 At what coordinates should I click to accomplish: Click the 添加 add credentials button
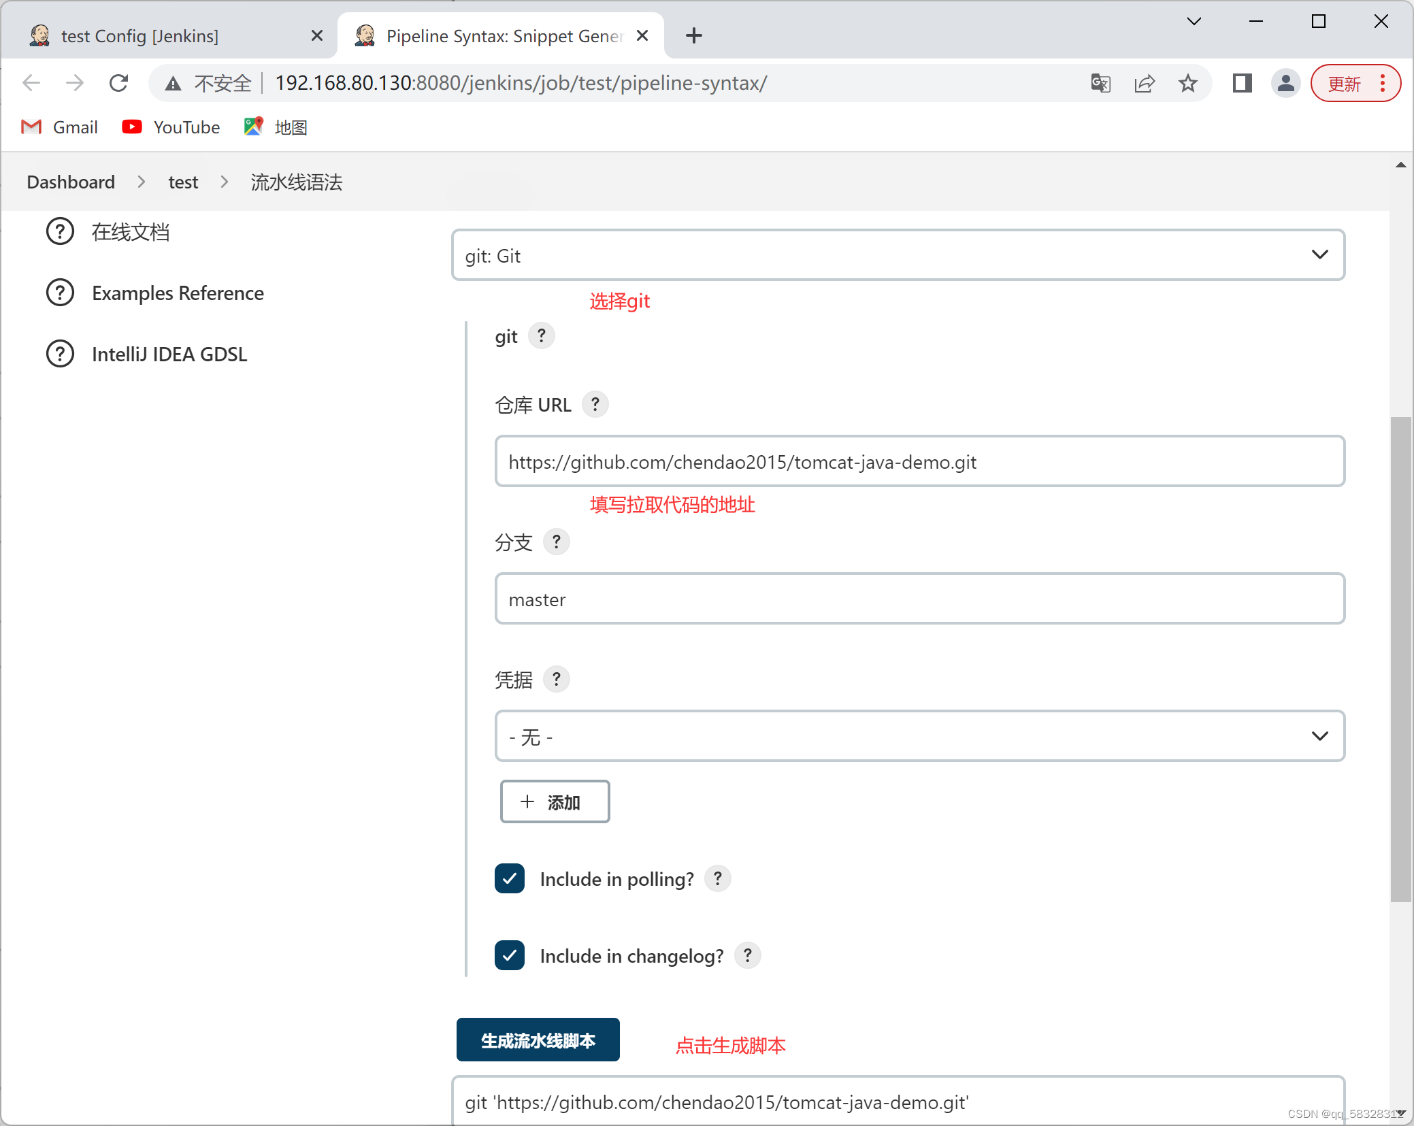point(555,801)
